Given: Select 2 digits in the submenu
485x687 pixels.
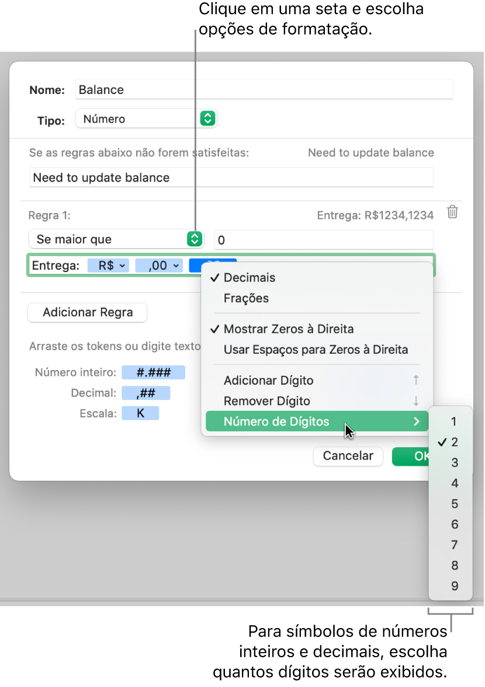Looking at the screenshot, I should coord(451,442).
